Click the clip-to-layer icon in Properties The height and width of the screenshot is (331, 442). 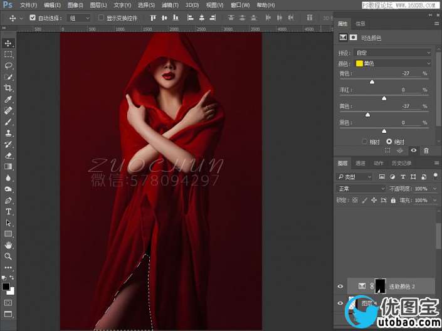coord(388,151)
